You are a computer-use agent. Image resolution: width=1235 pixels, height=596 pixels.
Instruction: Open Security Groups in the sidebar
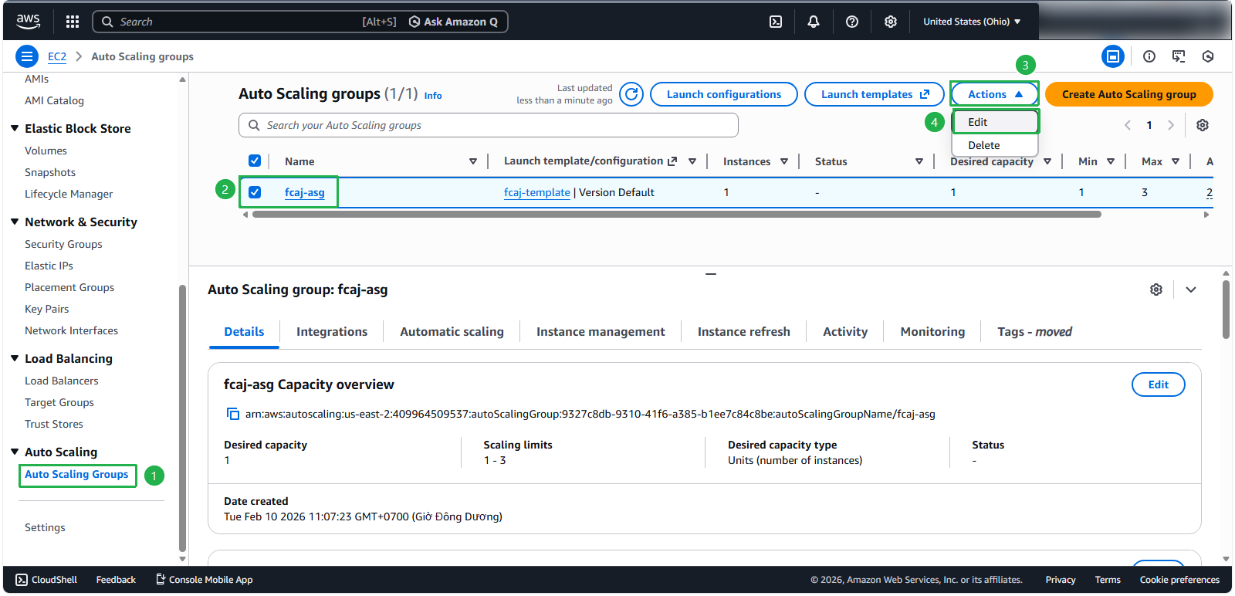click(x=63, y=244)
